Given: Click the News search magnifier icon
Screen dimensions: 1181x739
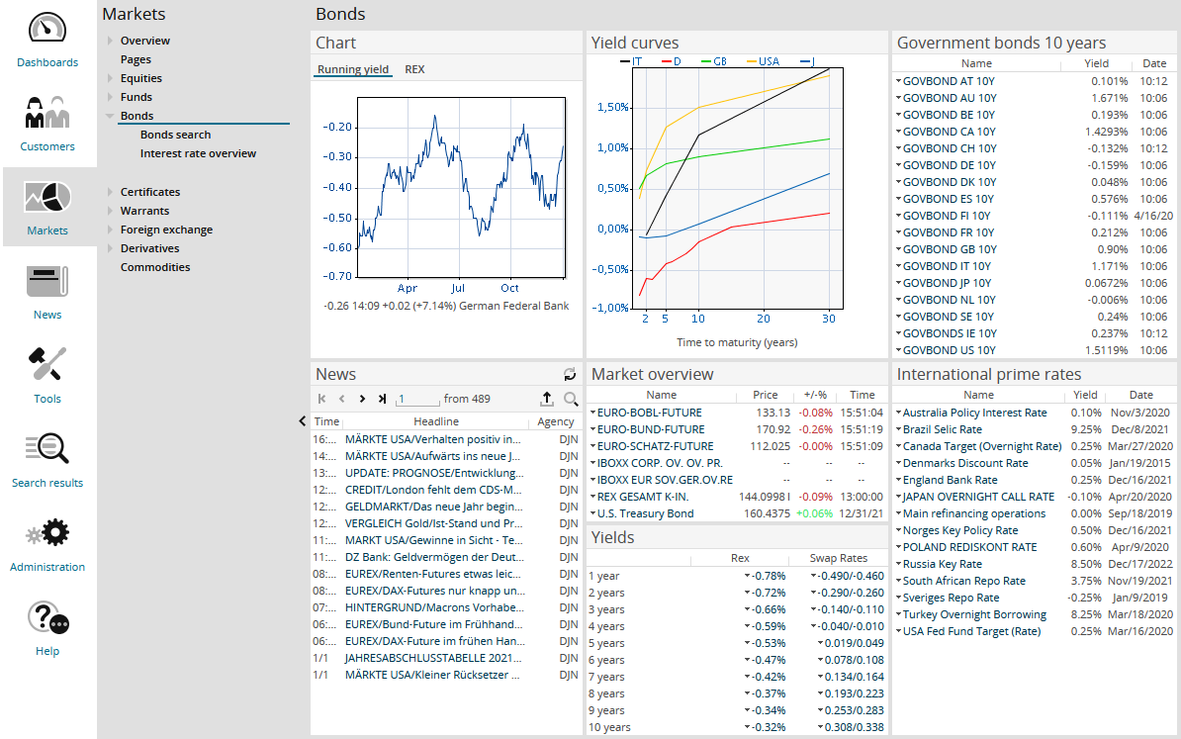Looking at the screenshot, I should click(571, 399).
